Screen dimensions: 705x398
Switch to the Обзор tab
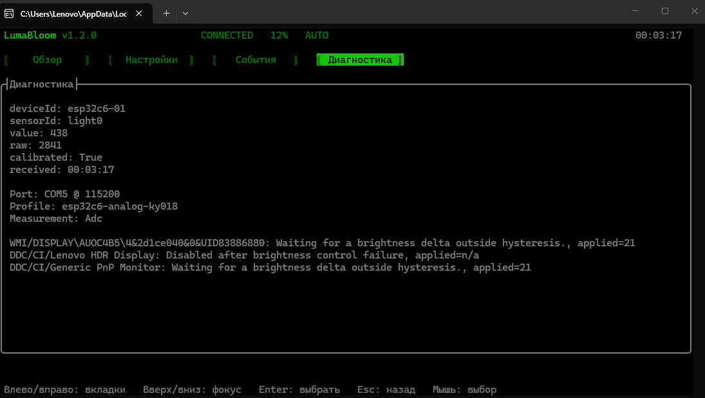(x=47, y=60)
